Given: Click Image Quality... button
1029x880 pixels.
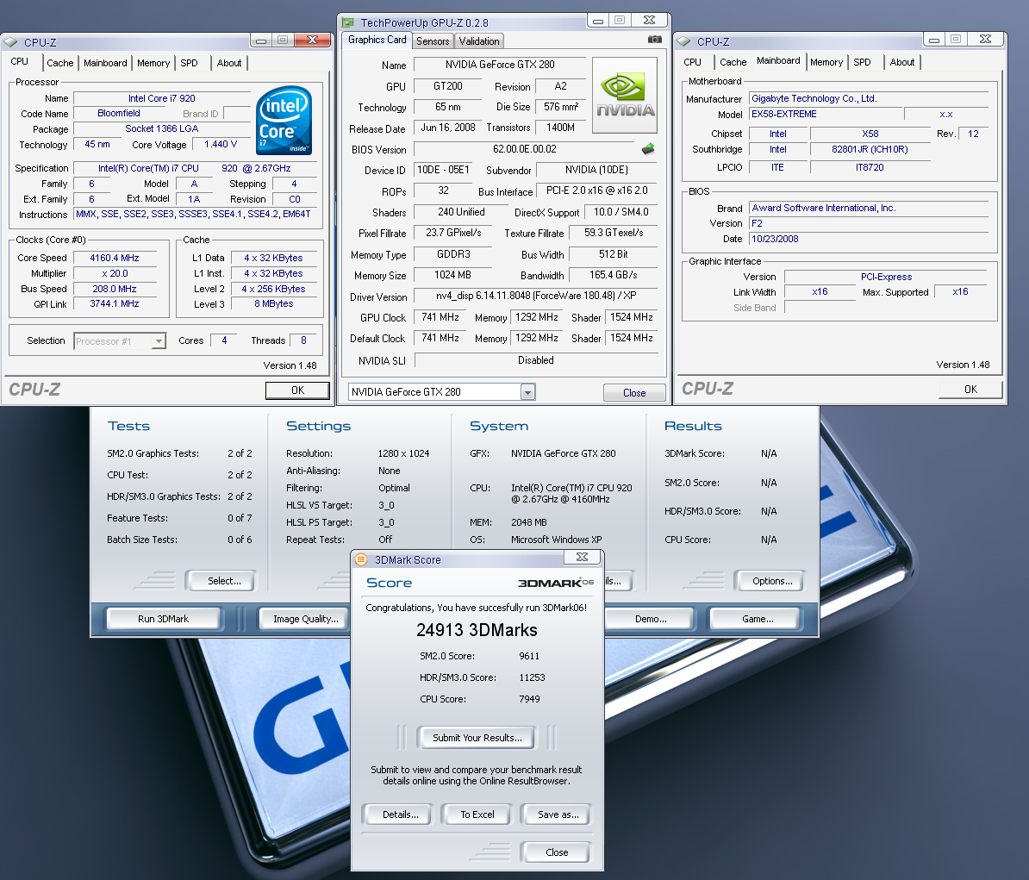Looking at the screenshot, I should [x=306, y=619].
